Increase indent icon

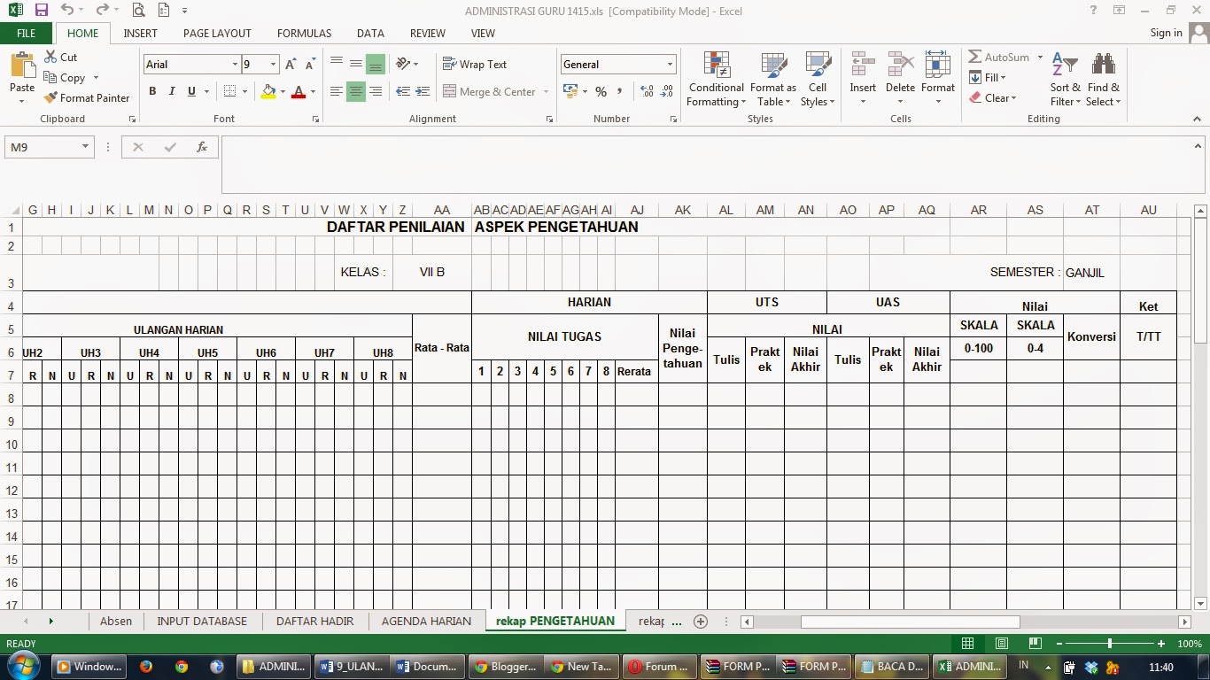click(x=423, y=91)
